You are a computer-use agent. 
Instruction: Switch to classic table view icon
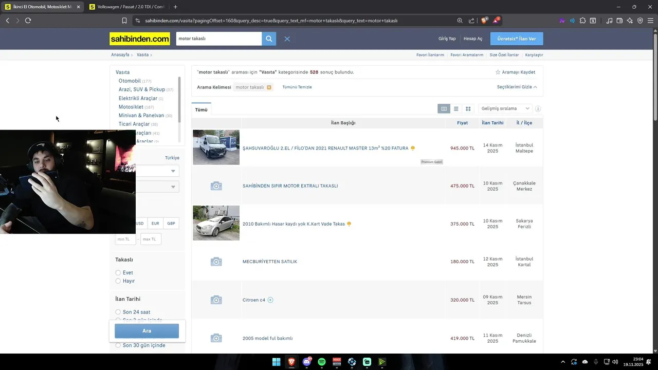pyautogui.click(x=444, y=108)
